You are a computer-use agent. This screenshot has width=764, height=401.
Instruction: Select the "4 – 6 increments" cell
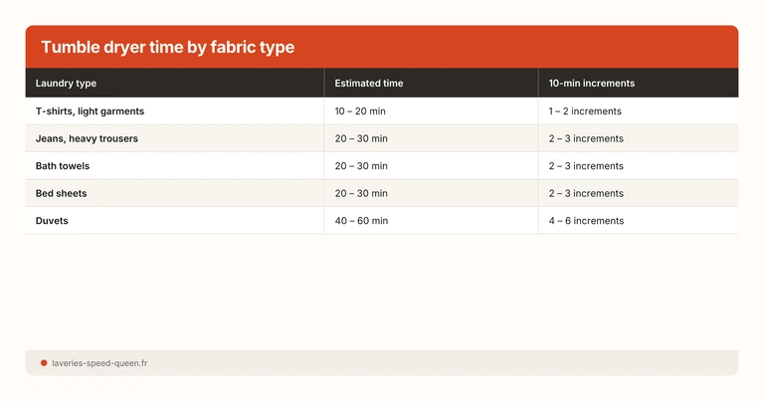point(586,221)
